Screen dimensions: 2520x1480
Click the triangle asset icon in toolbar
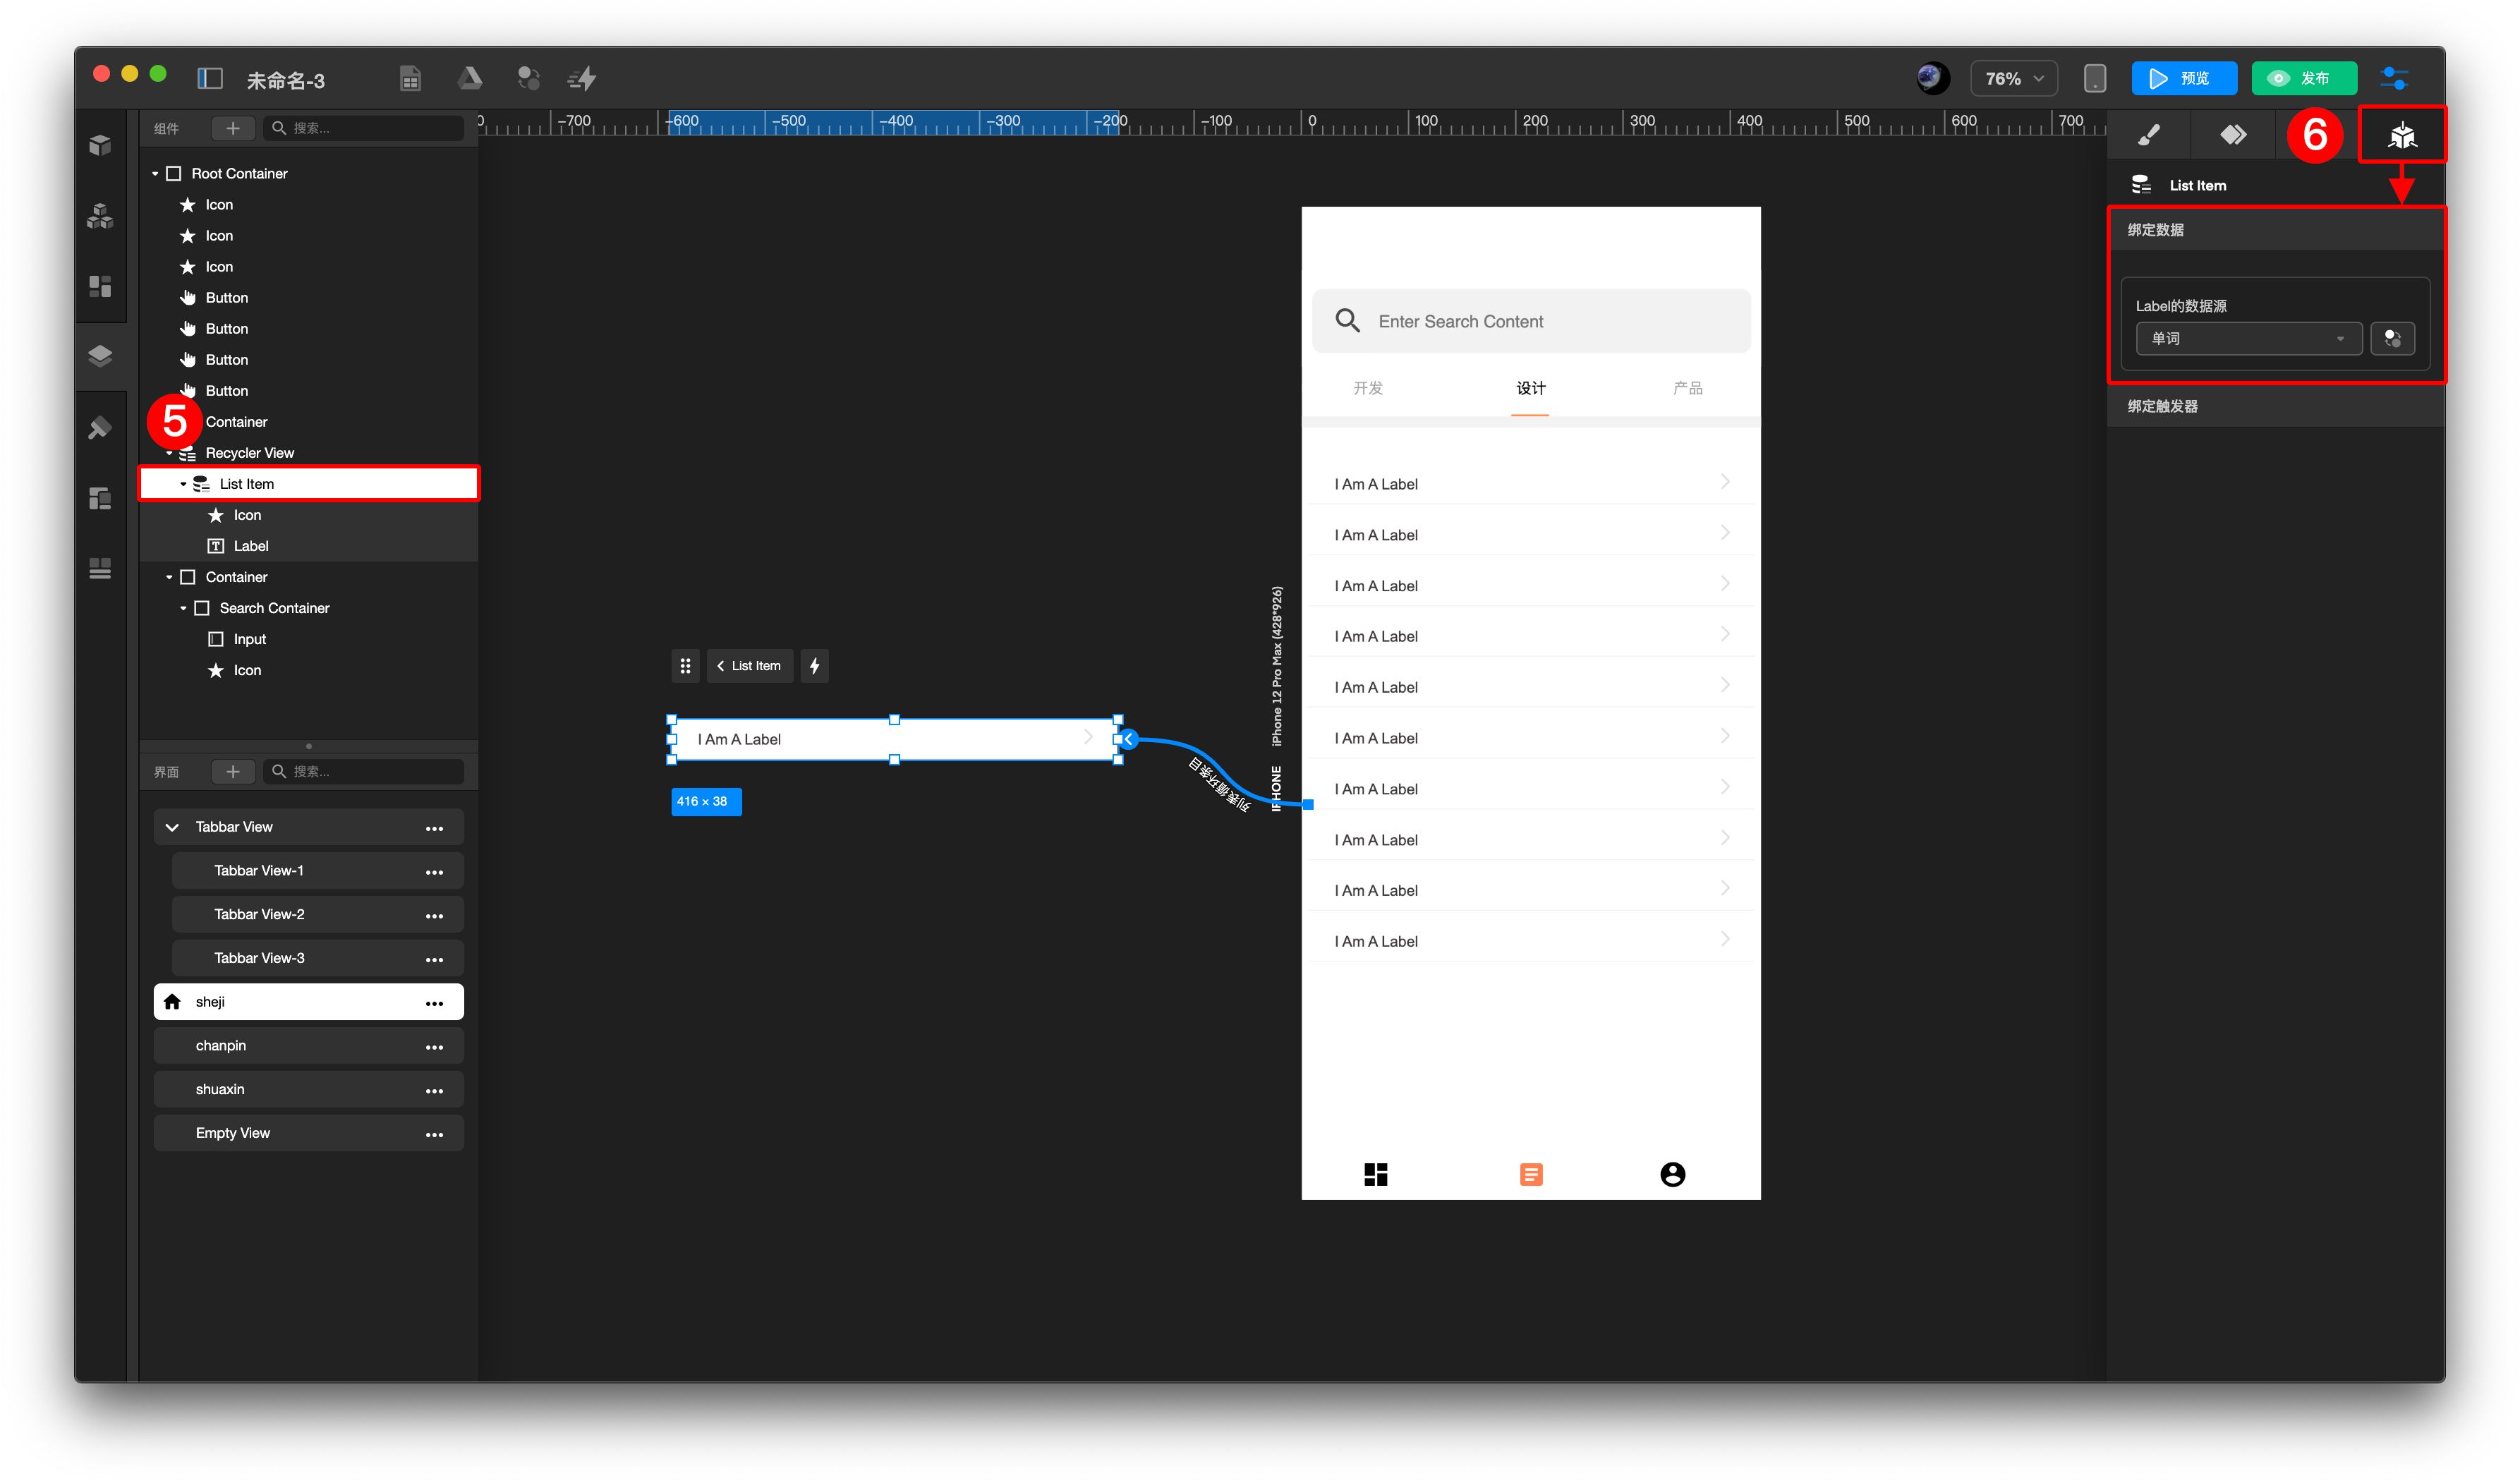click(x=470, y=78)
